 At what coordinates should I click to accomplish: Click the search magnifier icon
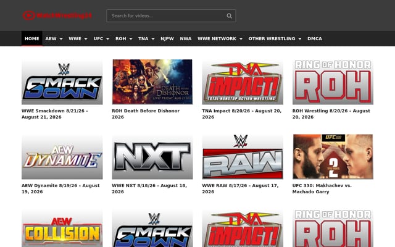pyautogui.click(x=229, y=16)
